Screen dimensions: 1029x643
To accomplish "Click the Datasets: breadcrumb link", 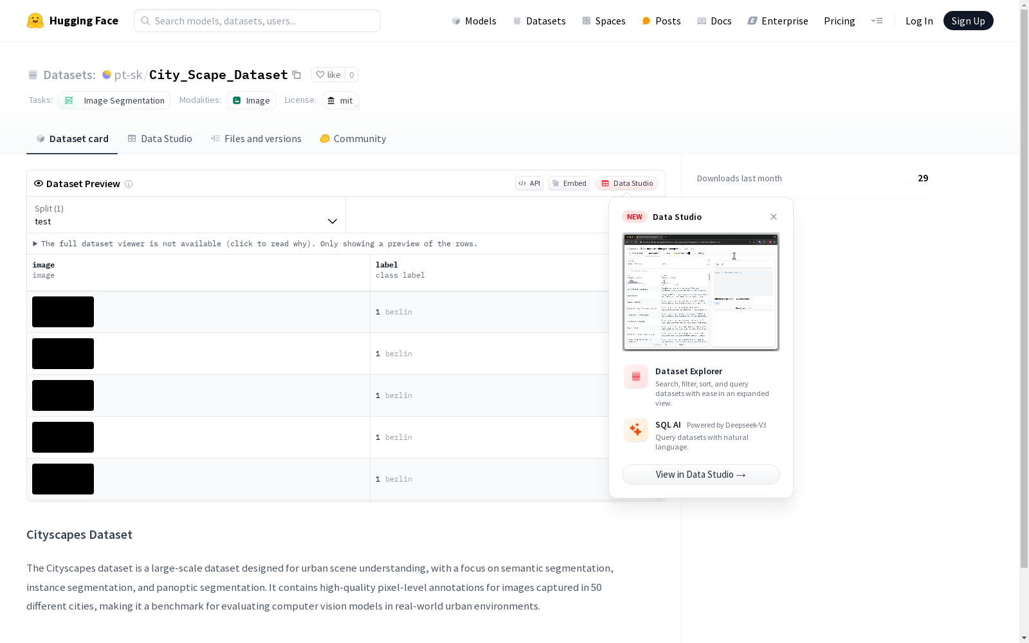I will (x=69, y=75).
